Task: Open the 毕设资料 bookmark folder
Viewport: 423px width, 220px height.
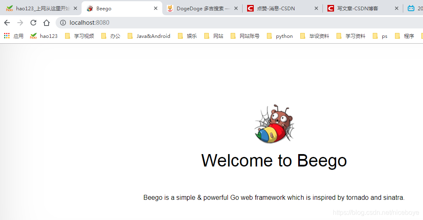Action: (315, 36)
